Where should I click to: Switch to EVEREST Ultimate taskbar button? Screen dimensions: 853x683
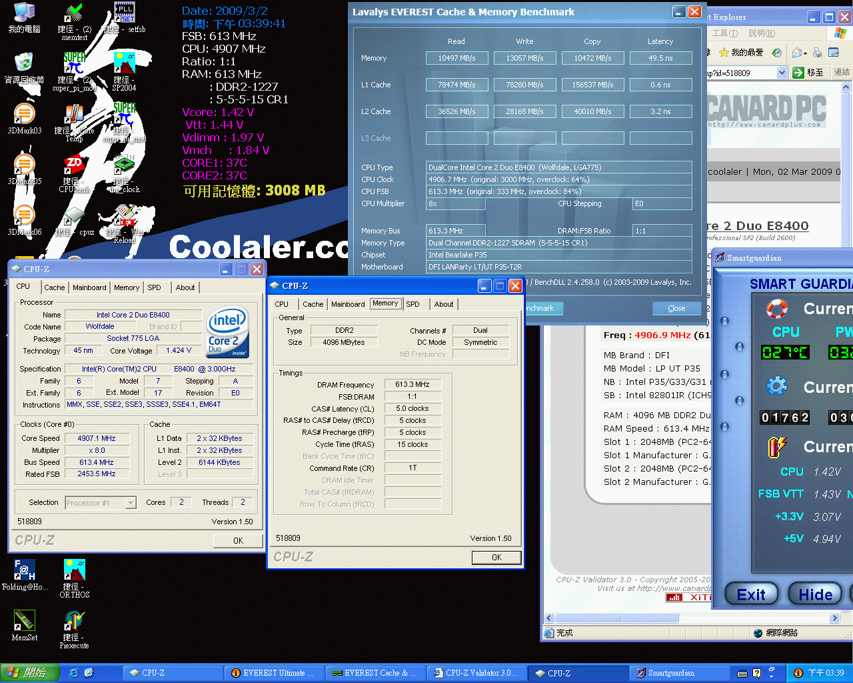pos(274,673)
